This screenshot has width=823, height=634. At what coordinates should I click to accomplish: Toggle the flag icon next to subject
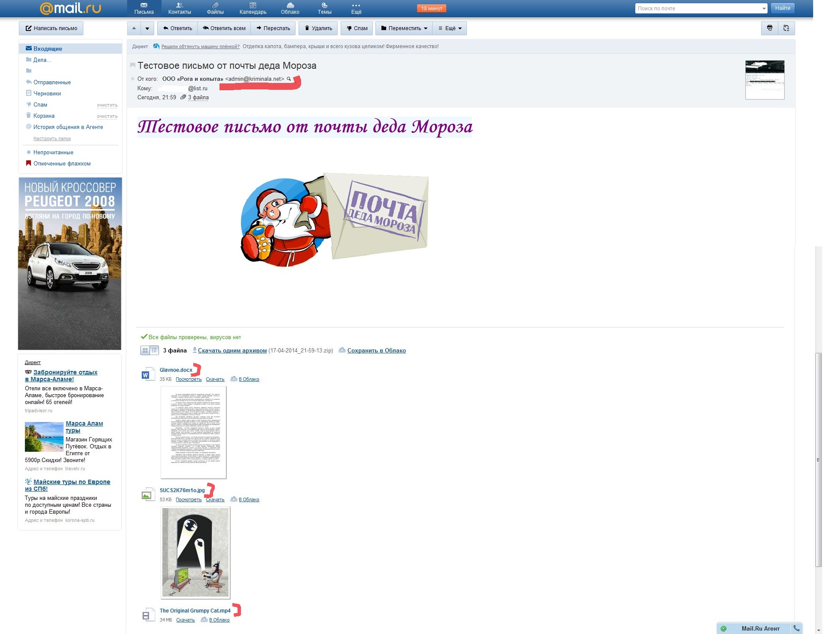click(133, 65)
